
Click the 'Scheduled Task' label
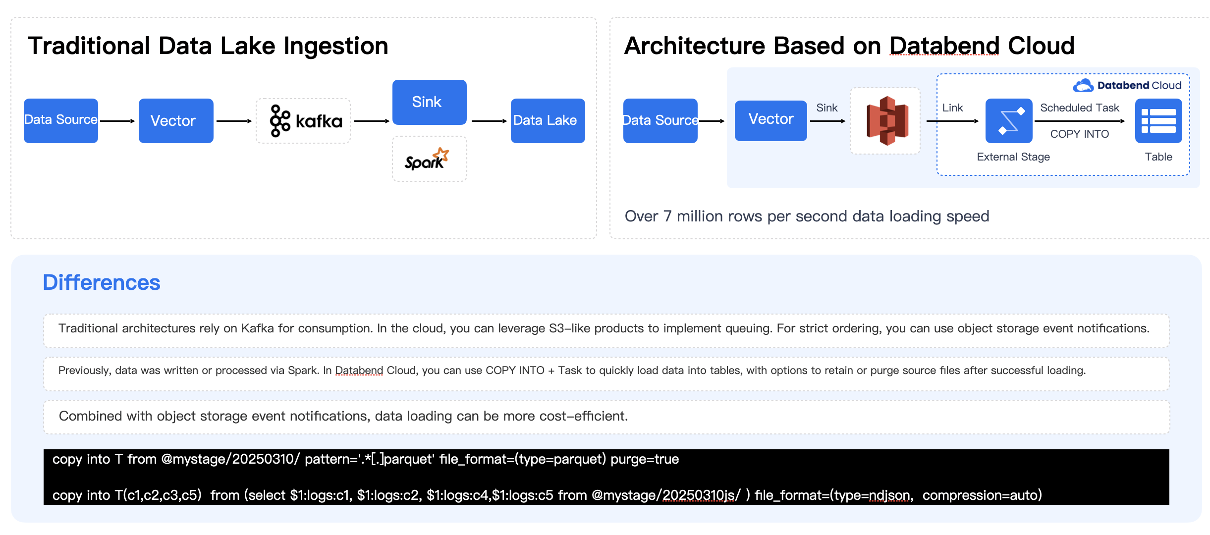click(x=1080, y=107)
